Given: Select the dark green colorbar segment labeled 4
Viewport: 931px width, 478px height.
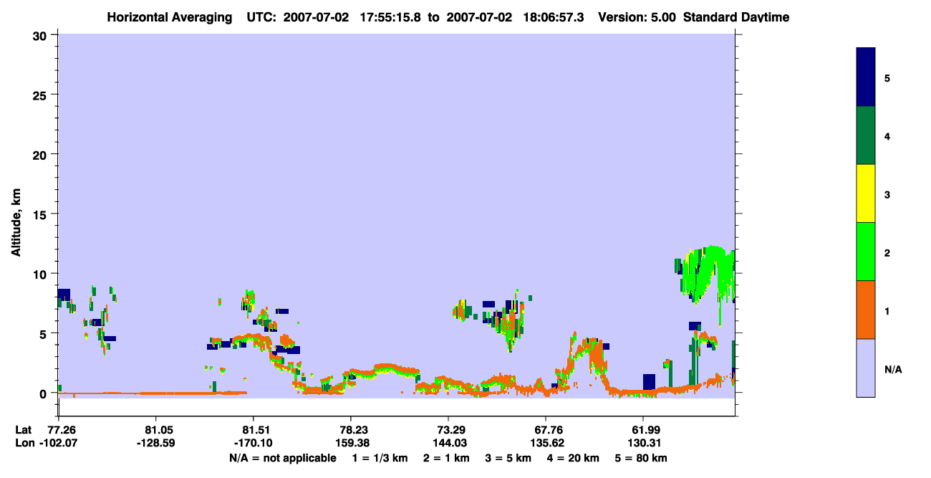Looking at the screenshot, I should point(866,135).
